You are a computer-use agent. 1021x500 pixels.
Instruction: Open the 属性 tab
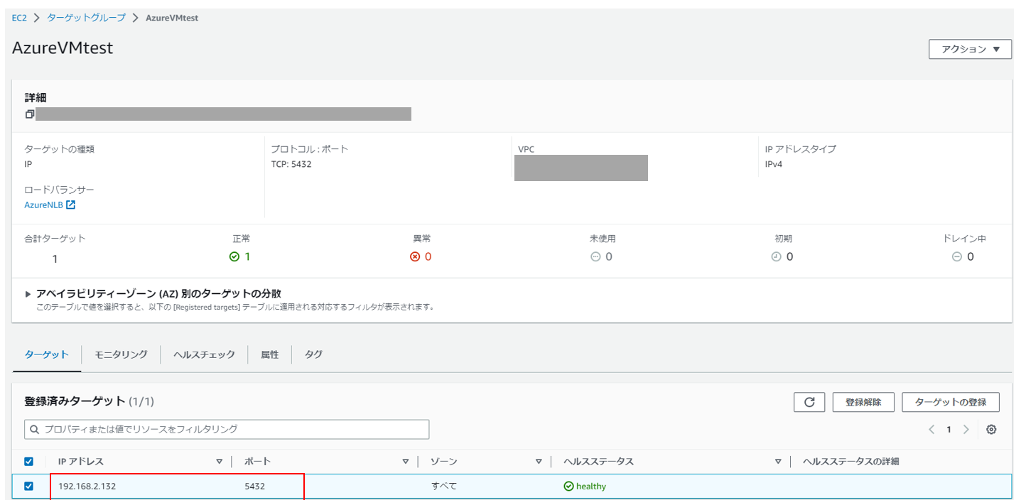[x=269, y=354]
